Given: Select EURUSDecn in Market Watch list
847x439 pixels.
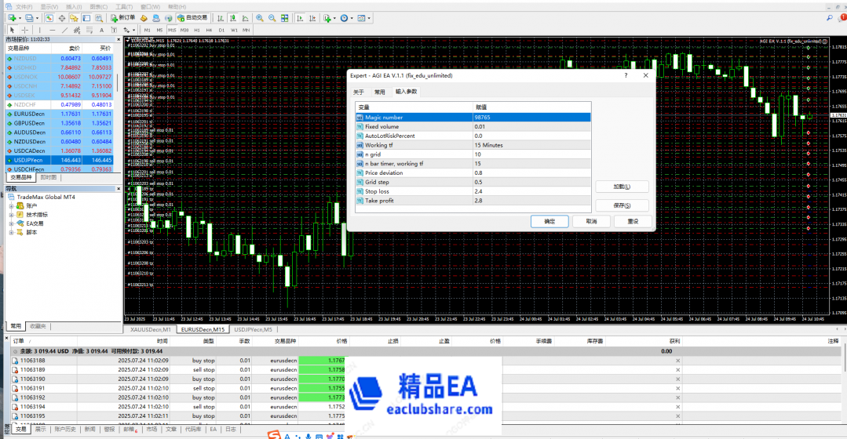Looking at the screenshot, I should [60, 114].
